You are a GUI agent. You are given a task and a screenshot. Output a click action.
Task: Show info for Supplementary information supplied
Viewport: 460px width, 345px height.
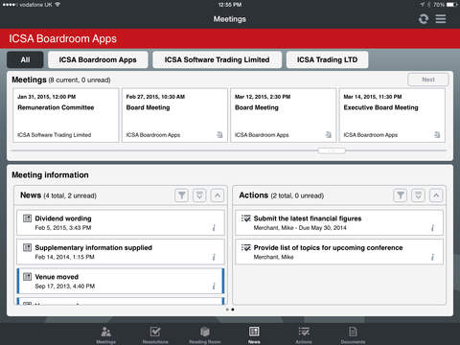tap(214, 257)
